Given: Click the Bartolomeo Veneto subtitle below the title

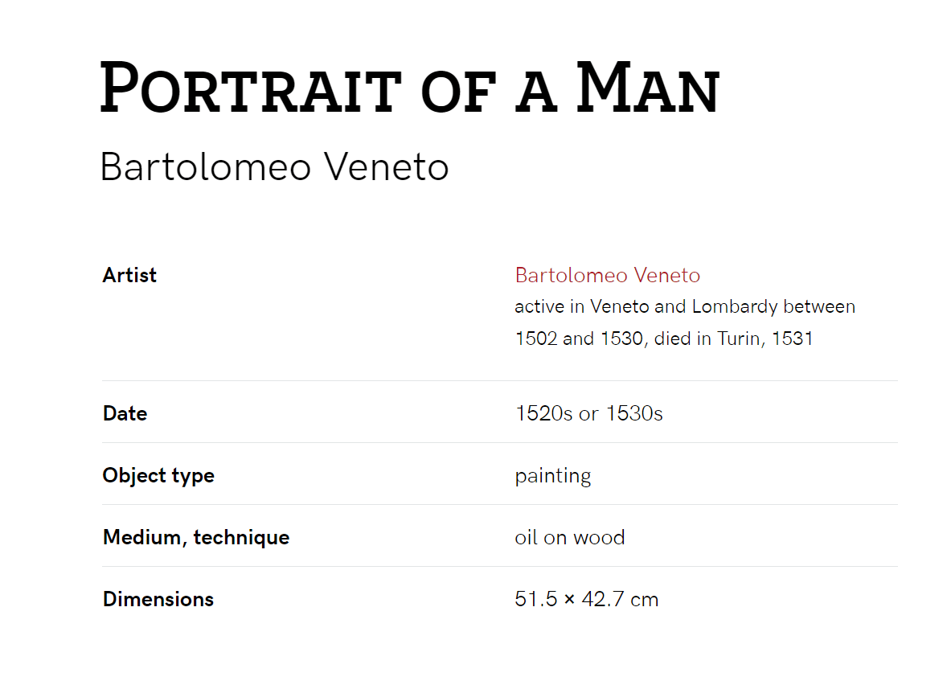Looking at the screenshot, I should [275, 166].
